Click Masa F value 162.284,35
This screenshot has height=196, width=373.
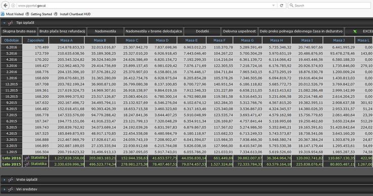click(223, 103)
